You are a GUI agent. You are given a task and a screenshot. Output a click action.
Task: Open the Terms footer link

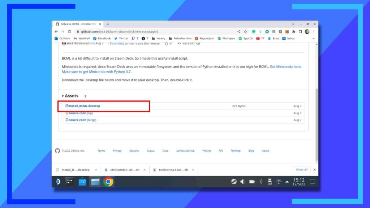[x=101, y=151]
